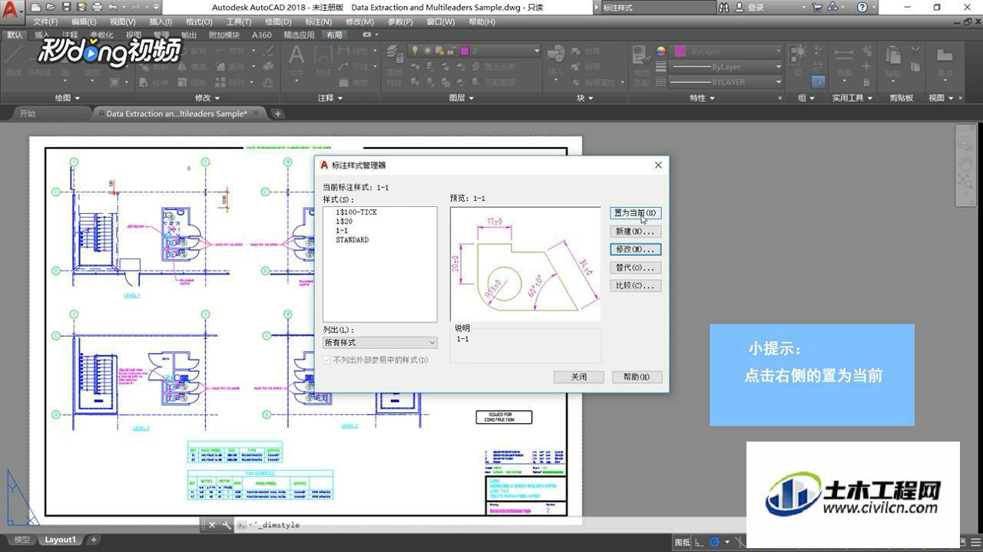Expand the 图层 panel dropdown

[461, 98]
